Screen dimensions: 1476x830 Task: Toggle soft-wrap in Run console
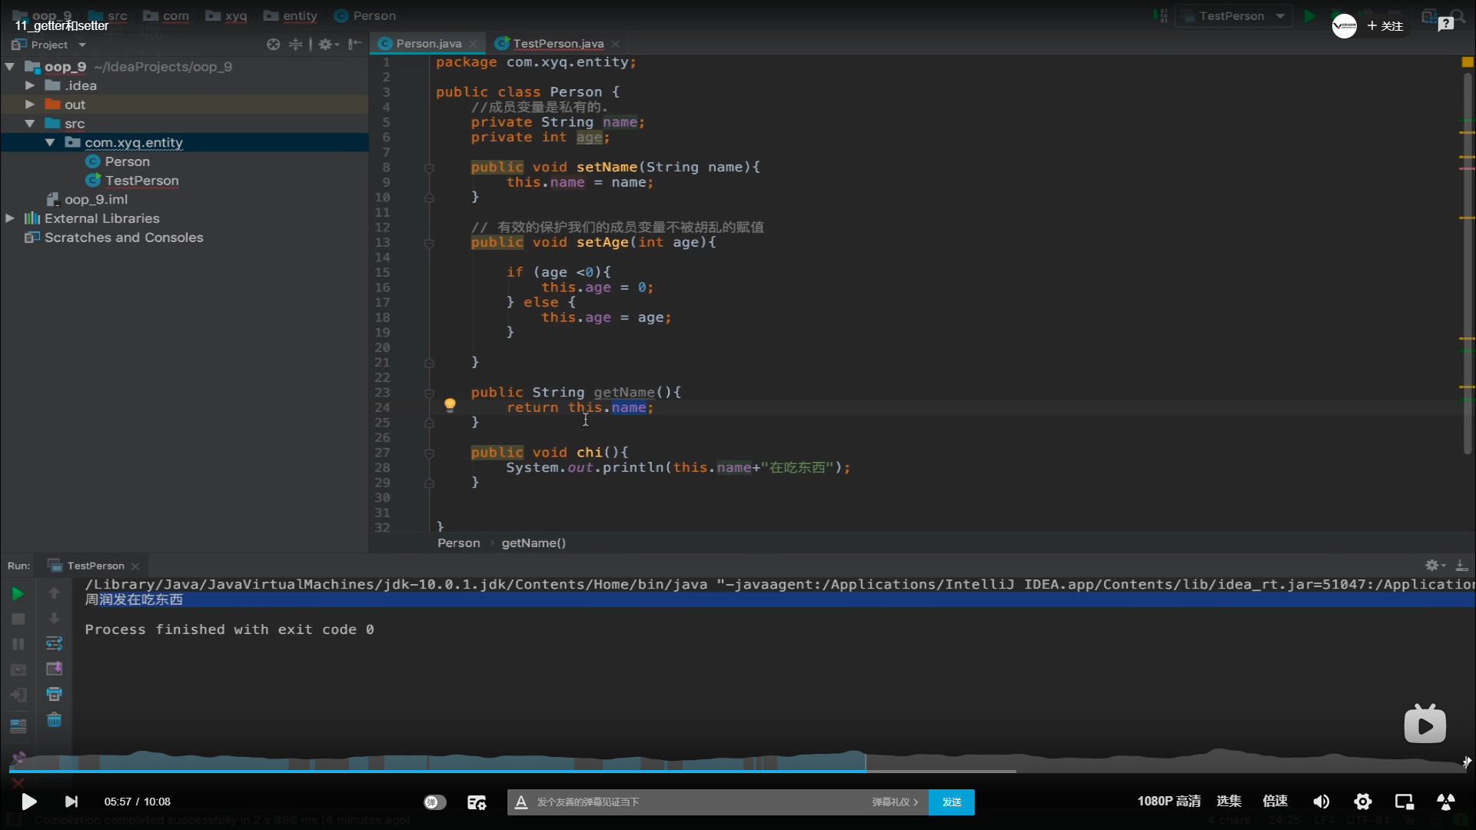pyautogui.click(x=54, y=643)
